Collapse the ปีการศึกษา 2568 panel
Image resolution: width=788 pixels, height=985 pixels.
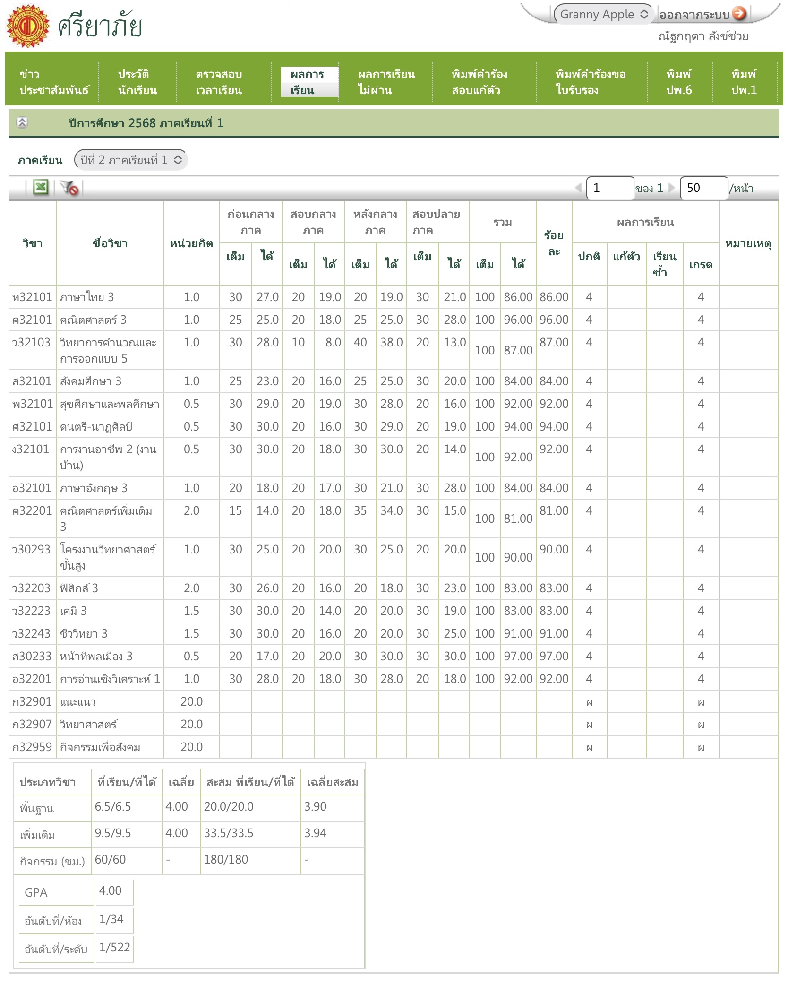pyautogui.click(x=22, y=123)
